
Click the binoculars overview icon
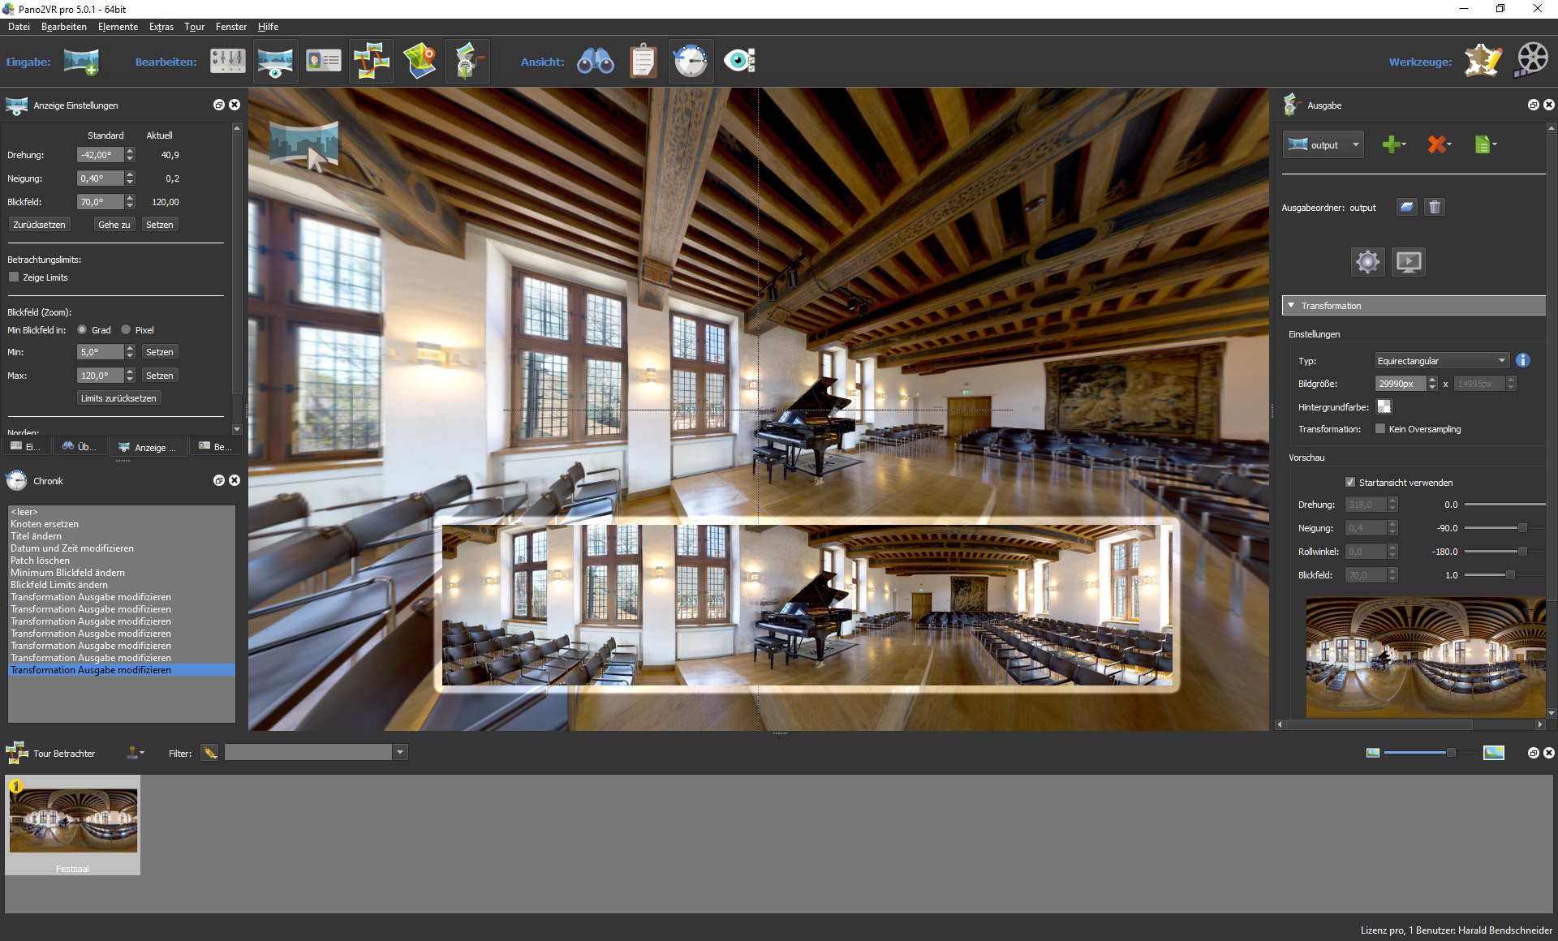(x=595, y=62)
